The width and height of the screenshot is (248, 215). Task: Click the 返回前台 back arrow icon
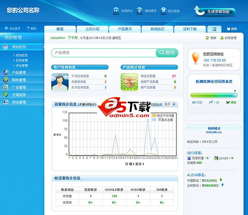point(116,11)
